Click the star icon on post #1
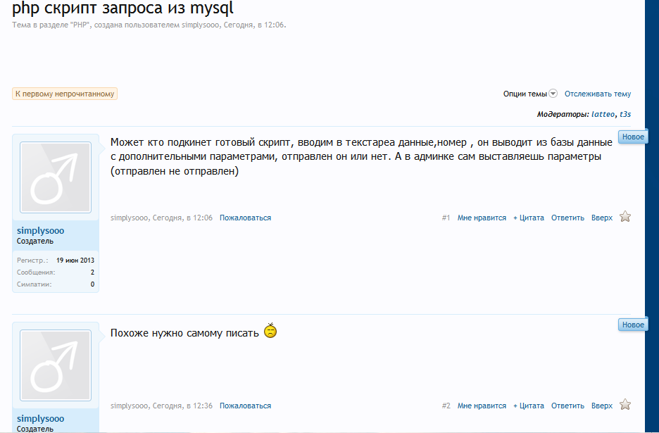The height and width of the screenshot is (433, 659). [x=625, y=217]
